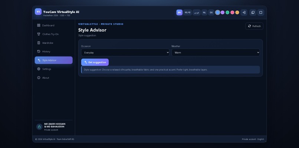Click the square window icon in header
Screen dimensions: 299x148
pyautogui.click(x=261, y=13)
